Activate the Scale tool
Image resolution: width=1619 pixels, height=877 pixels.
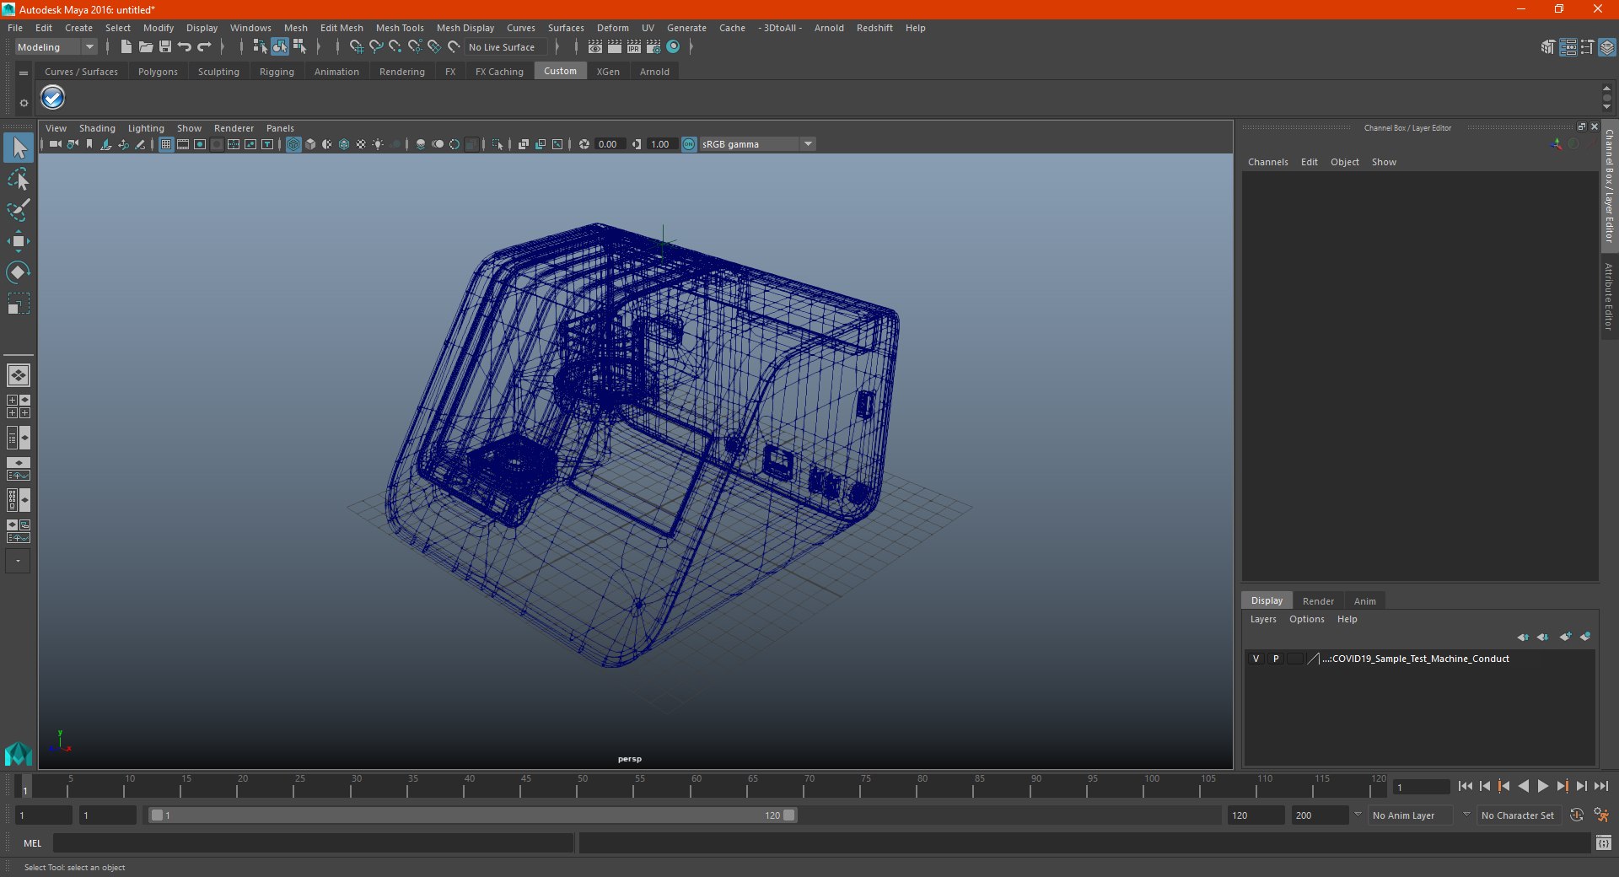pyautogui.click(x=19, y=304)
